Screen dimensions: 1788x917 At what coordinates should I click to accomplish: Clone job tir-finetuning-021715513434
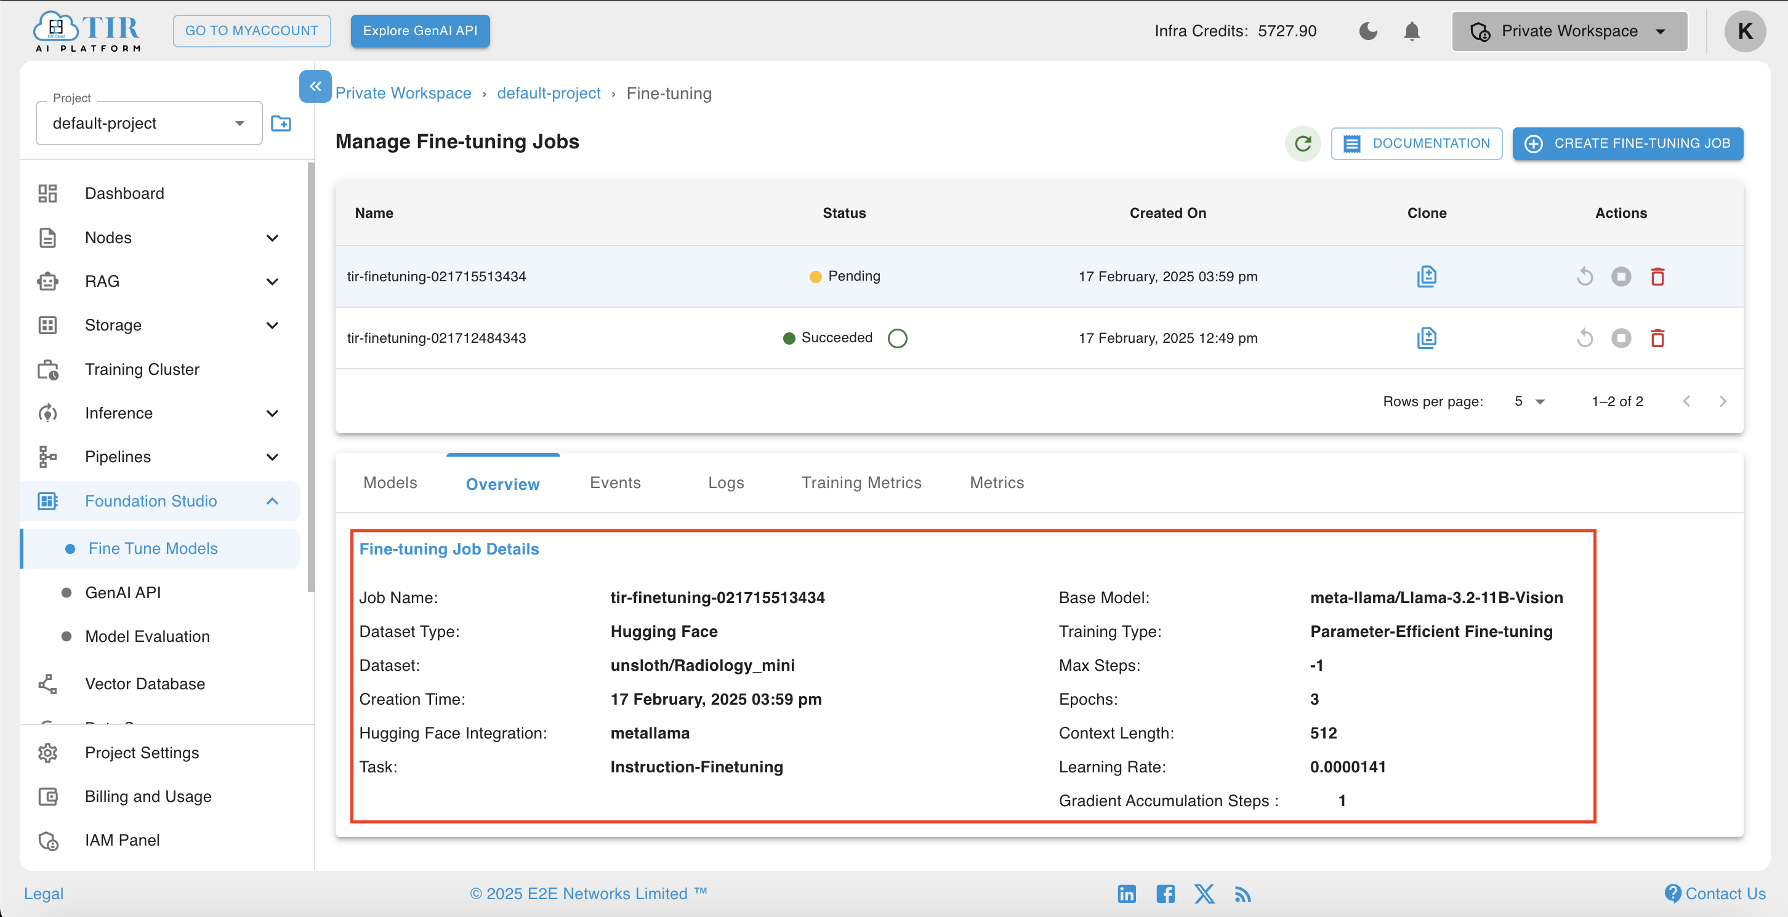point(1427,276)
